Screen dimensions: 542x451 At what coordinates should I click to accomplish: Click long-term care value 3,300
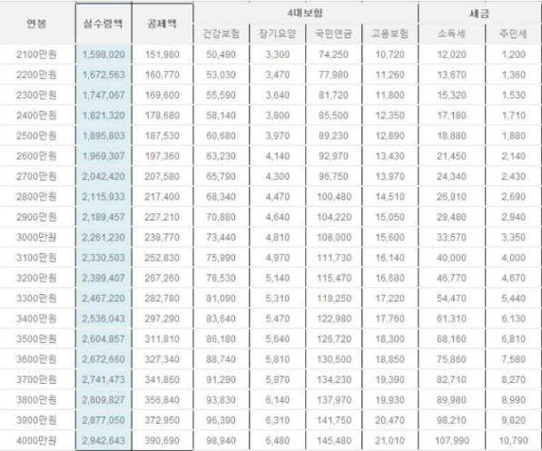click(277, 54)
